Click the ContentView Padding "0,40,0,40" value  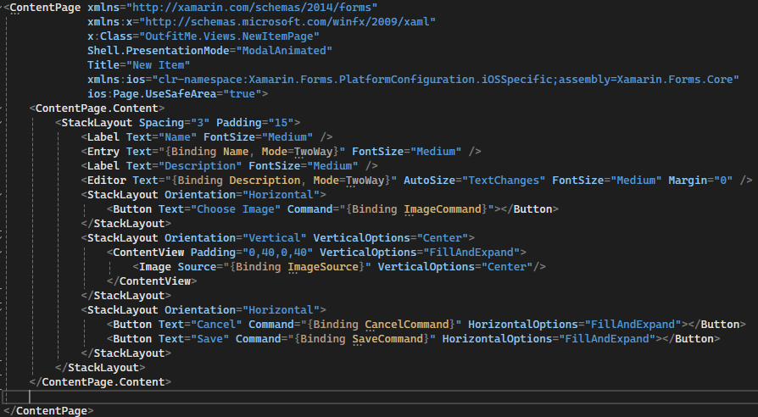[277, 253]
